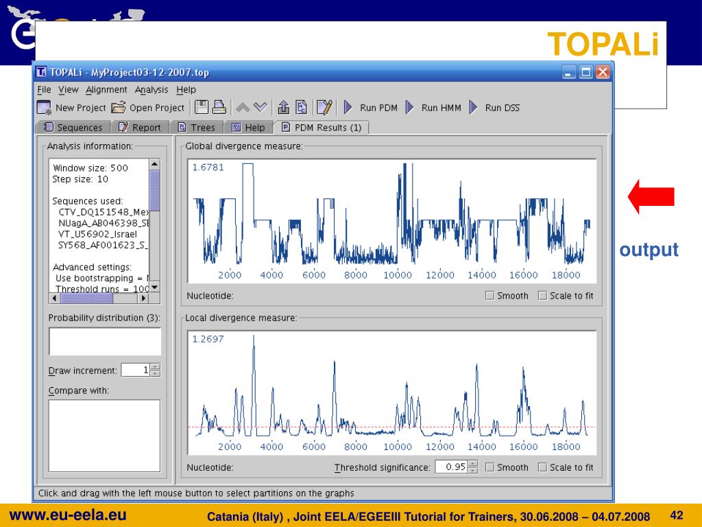Start the Run PDM analysis
Screen dimensions: 702x527
pyautogui.click(x=371, y=108)
